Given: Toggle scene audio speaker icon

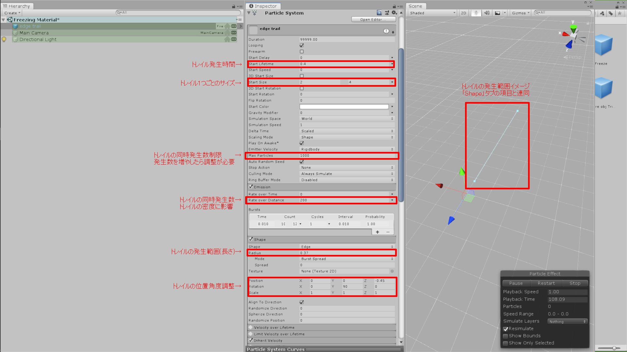Looking at the screenshot, I should 487,13.
